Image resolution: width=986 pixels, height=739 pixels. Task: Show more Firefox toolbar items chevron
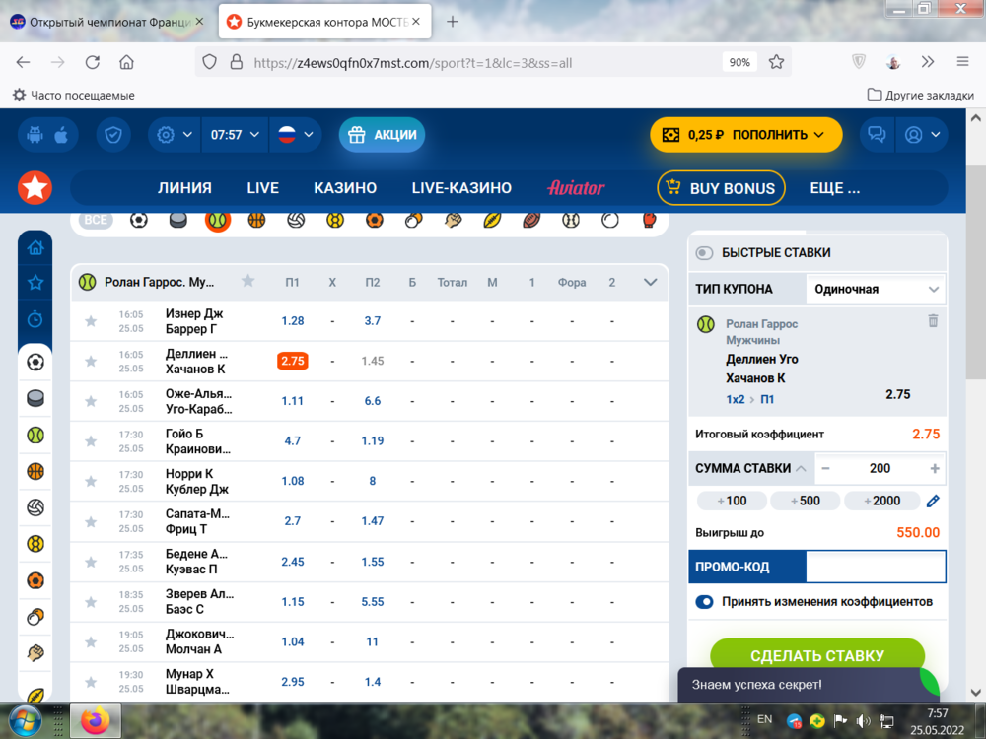(x=928, y=61)
